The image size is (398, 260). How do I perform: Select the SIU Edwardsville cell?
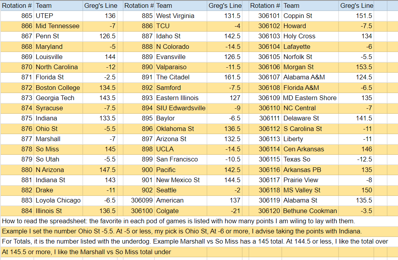point(181,108)
